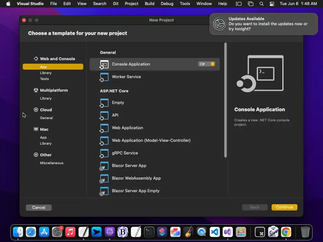Open the Trash in the Dock

coord(305,232)
